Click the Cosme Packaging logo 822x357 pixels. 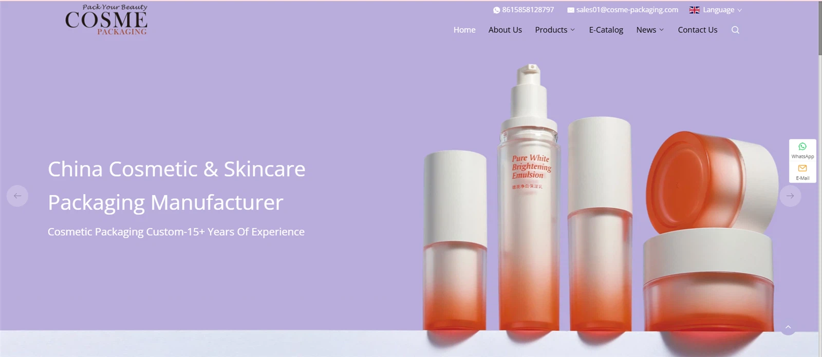106,20
